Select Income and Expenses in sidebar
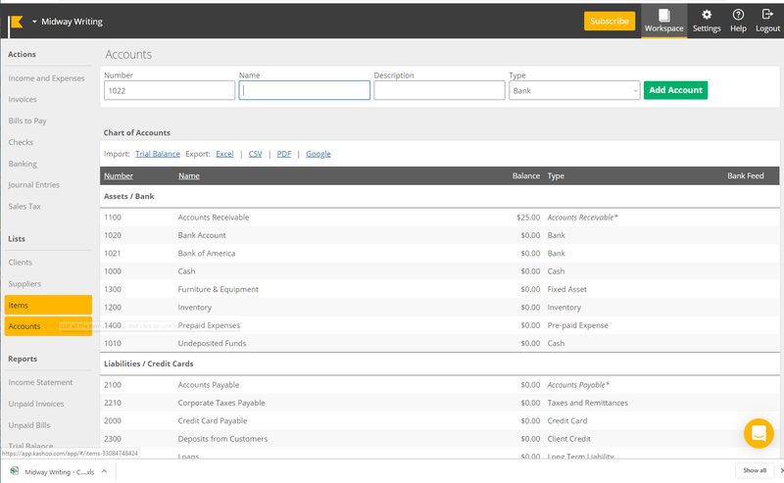 click(x=46, y=78)
